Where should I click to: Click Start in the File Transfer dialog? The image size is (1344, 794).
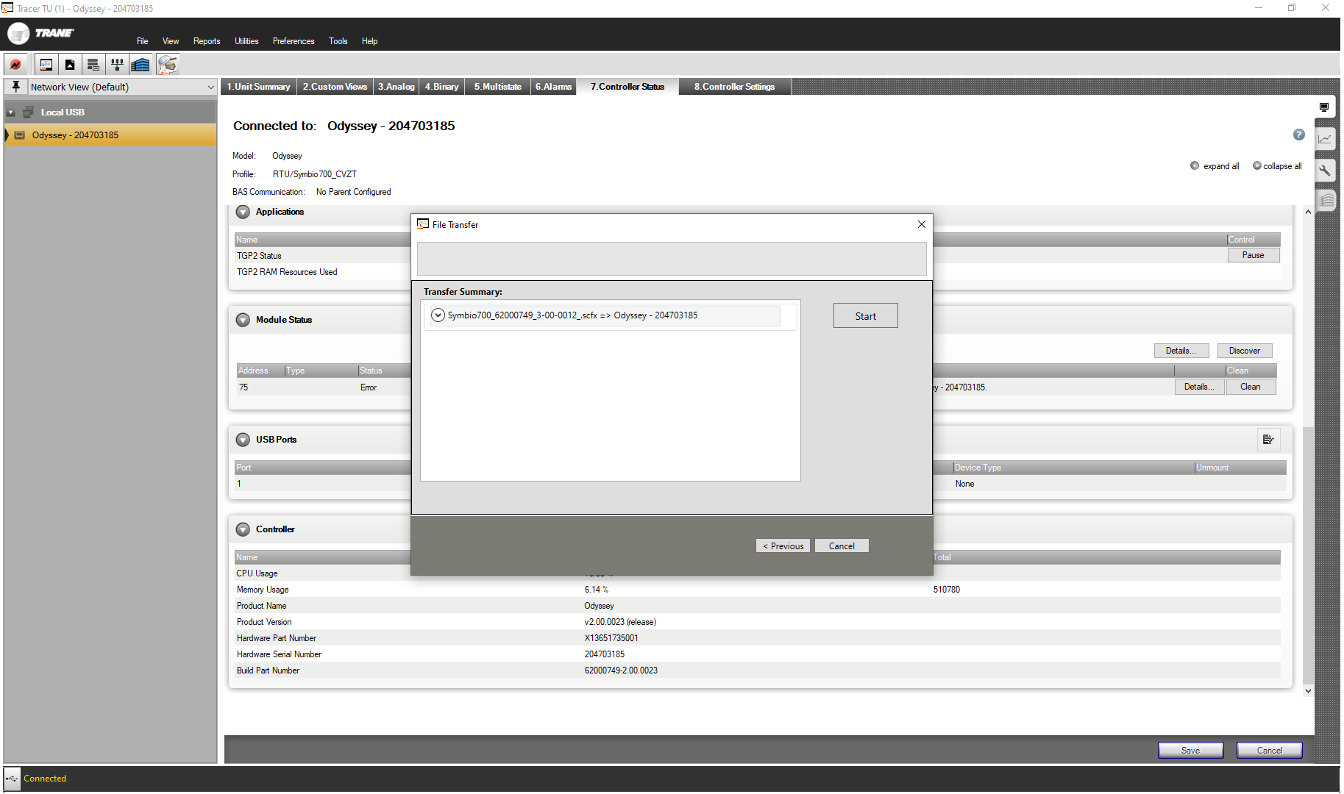tap(865, 316)
